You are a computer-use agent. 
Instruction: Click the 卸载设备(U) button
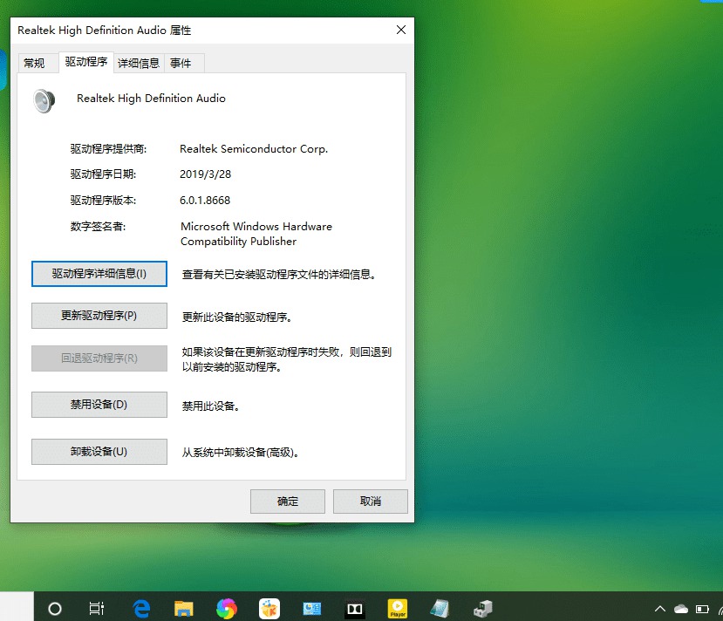pyautogui.click(x=99, y=452)
